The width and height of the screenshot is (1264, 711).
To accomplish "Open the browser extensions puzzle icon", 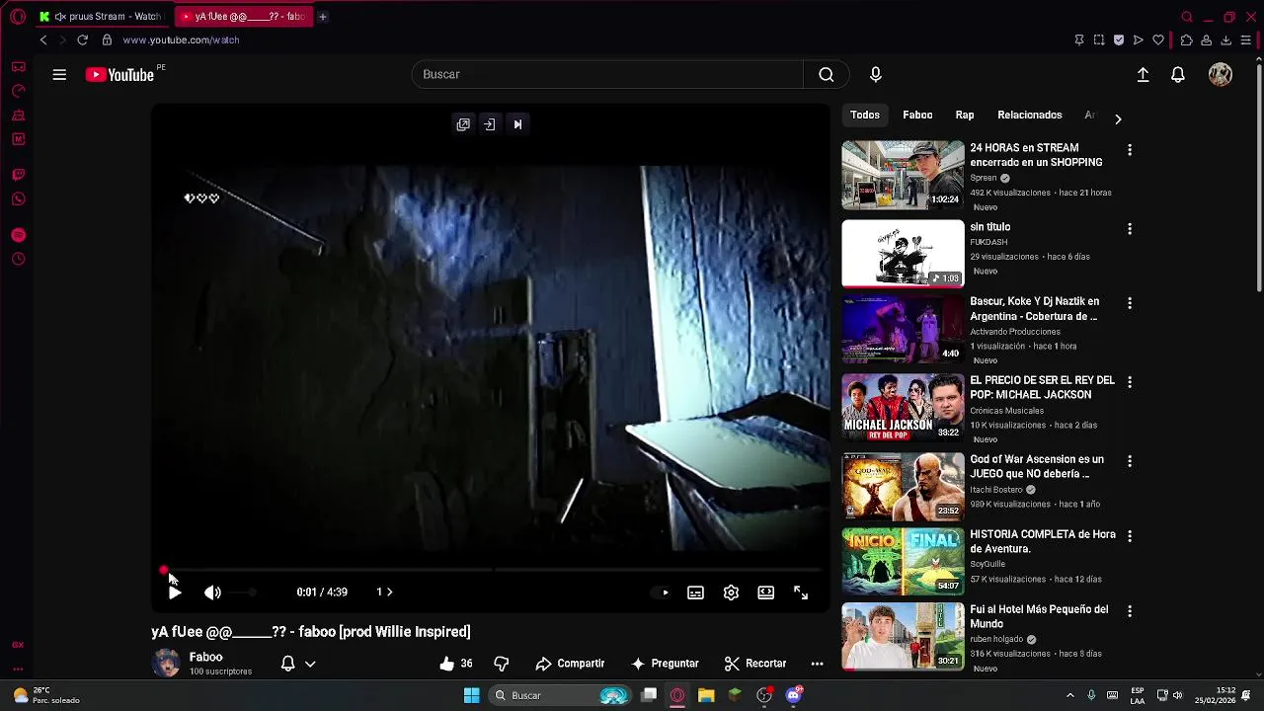I will 1187,40.
